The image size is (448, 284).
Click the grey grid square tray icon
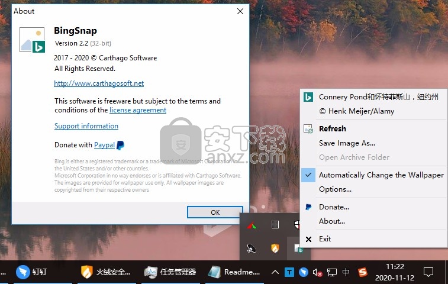point(275,225)
